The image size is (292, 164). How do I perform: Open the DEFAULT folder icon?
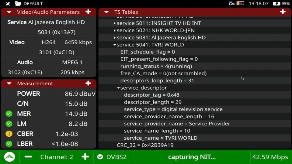pyautogui.click(x=18, y=3)
